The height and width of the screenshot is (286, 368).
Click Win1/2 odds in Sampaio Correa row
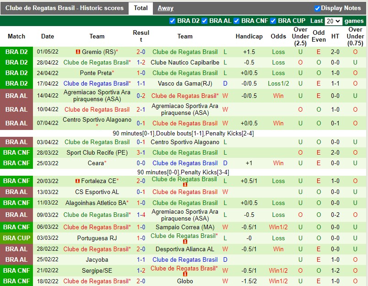(278, 227)
